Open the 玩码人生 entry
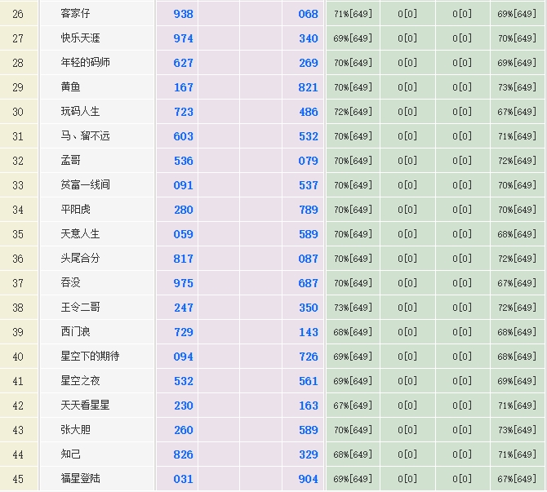 pyautogui.click(x=81, y=112)
